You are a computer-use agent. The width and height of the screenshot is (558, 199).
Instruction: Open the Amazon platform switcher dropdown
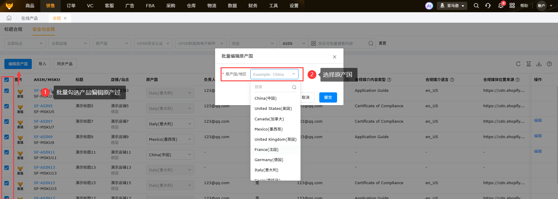pos(452,6)
